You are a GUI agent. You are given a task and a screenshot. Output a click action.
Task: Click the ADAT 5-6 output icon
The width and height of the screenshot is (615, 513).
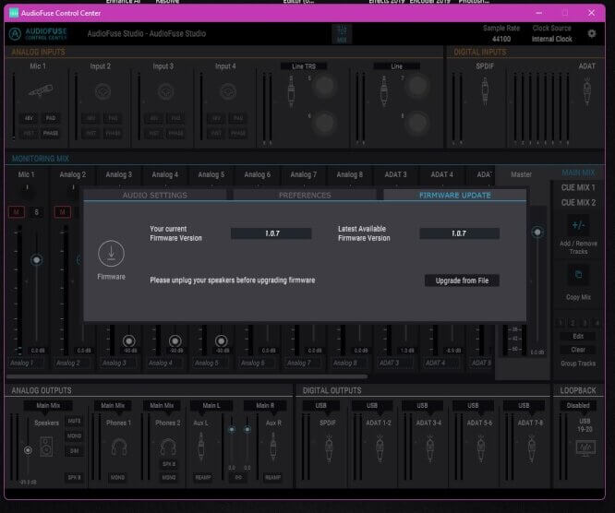click(x=480, y=448)
